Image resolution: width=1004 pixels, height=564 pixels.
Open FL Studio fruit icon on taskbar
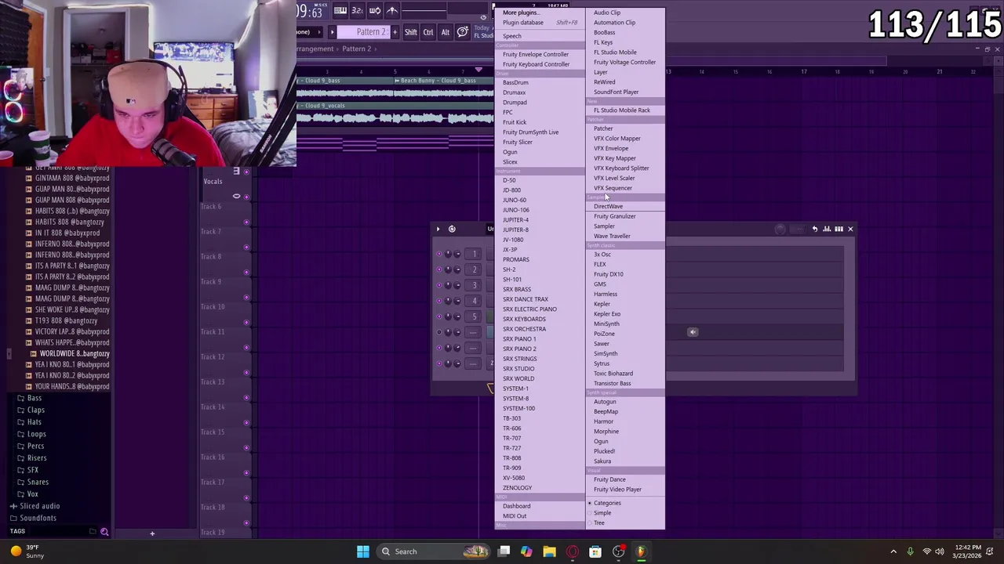pyautogui.click(x=641, y=551)
